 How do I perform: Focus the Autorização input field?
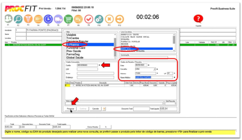(144, 57)
